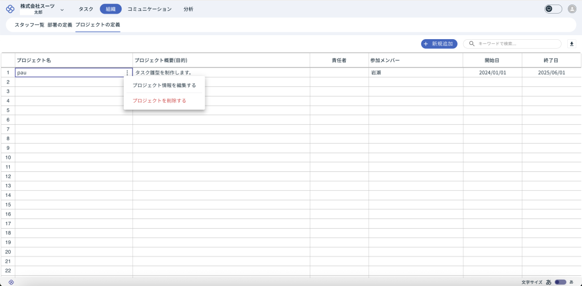Open the コミュニケーション navigation menu

149,9
